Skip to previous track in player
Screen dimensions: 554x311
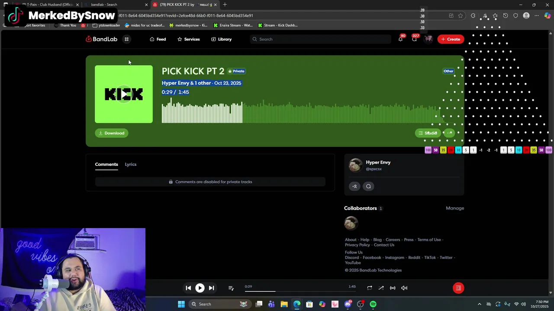tap(188, 288)
